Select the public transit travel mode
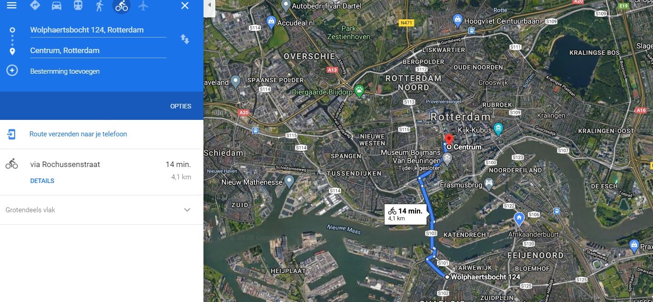 pyautogui.click(x=78, y=5)
